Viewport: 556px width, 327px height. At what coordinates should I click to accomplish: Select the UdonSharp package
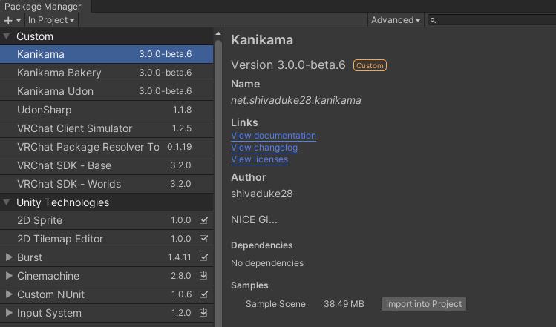106,110
